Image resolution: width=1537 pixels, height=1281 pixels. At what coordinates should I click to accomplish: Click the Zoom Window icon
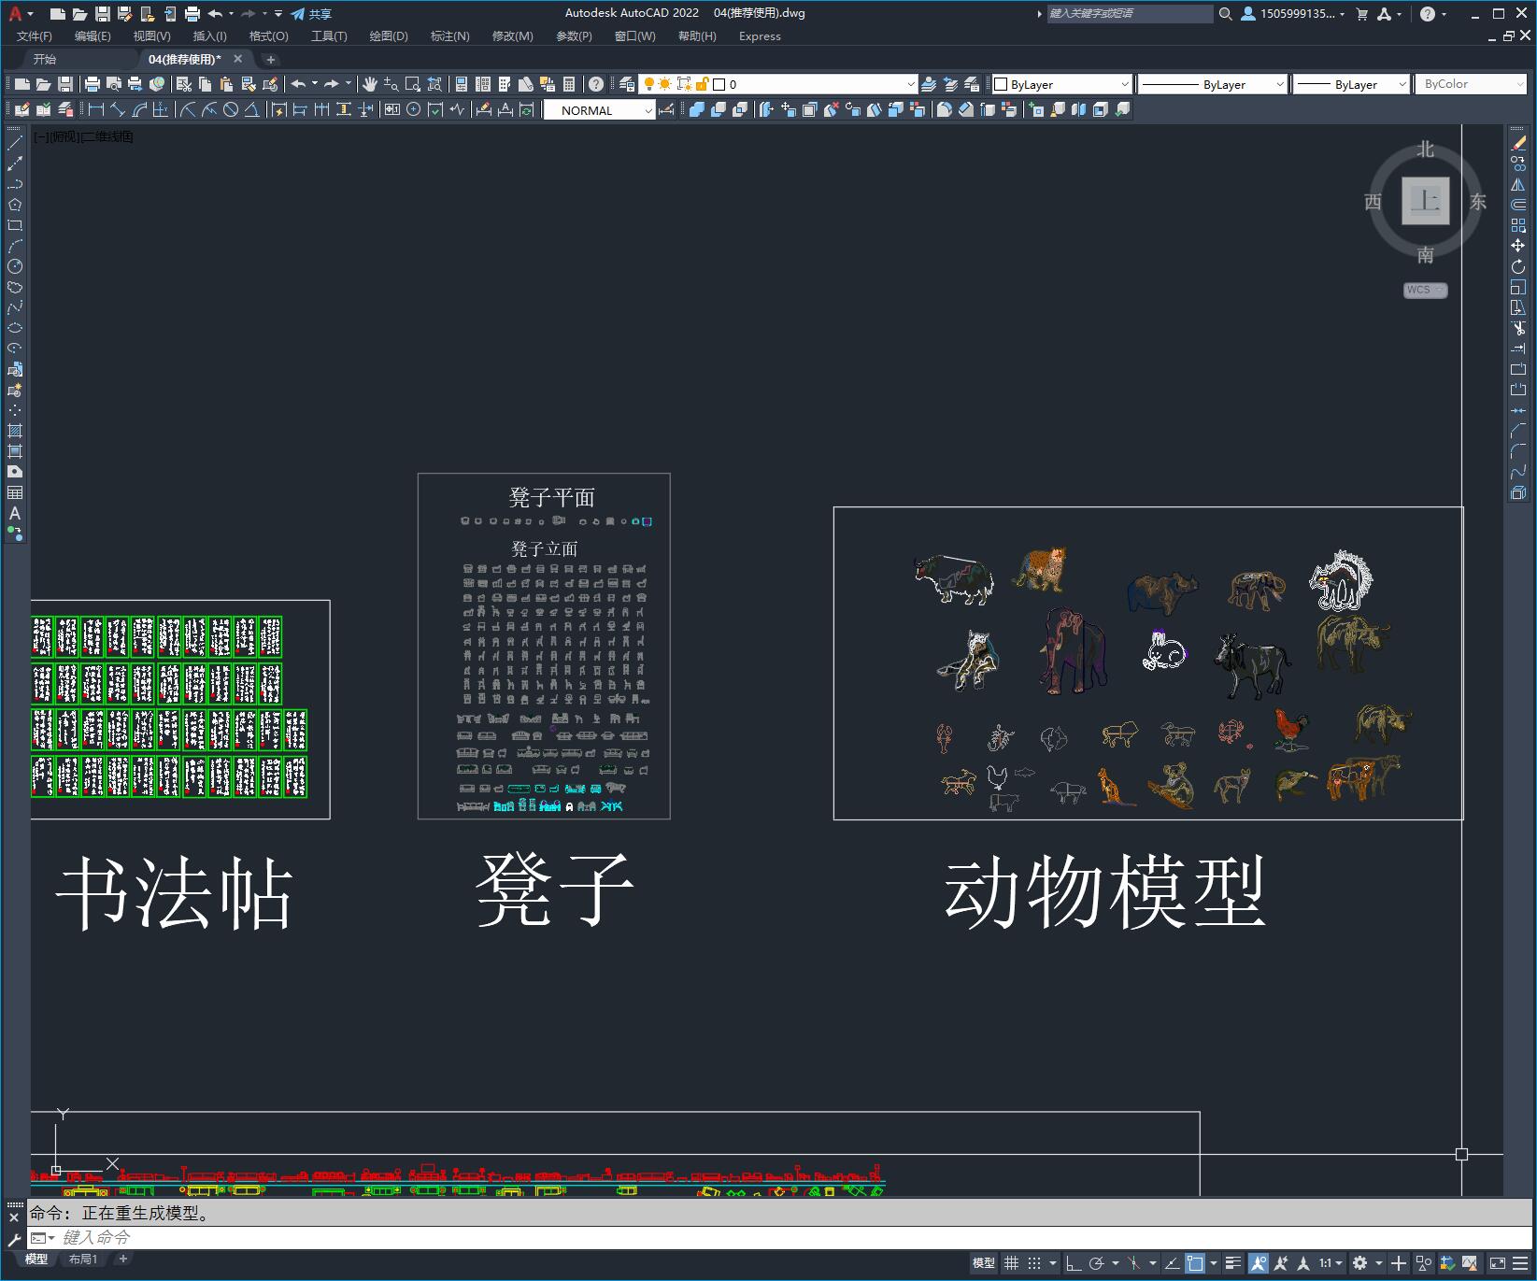(x=412, y=84)
